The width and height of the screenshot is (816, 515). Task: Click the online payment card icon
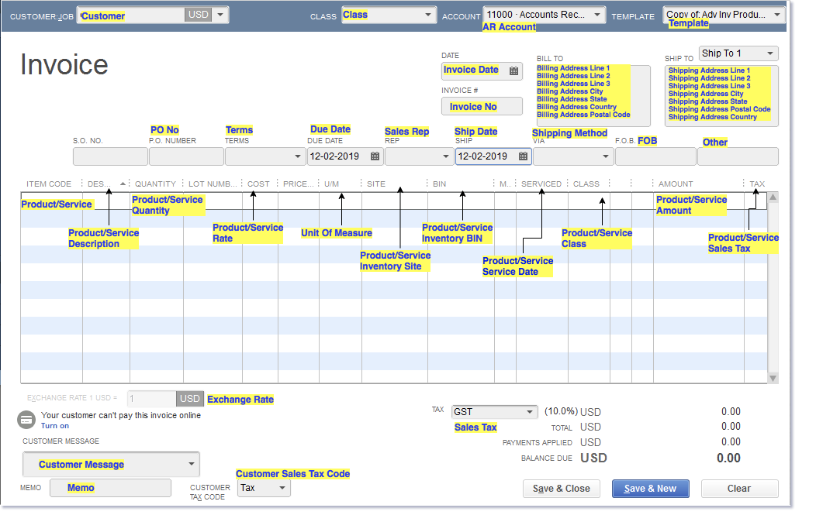pyautogui.click(x=26, y=420)
